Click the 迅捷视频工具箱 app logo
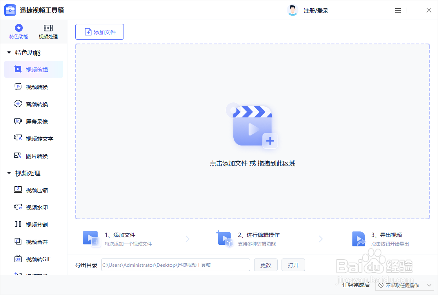This screenshot has width=438, height=295. (10, 10)
